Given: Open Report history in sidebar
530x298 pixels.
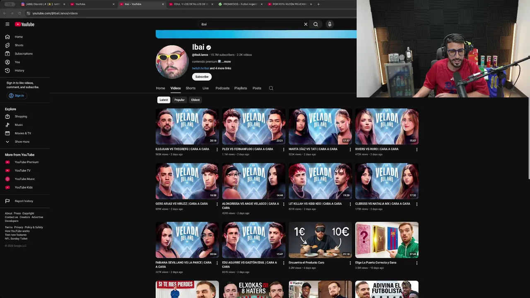Looking at the screenshot, I should tap(25, 201).
